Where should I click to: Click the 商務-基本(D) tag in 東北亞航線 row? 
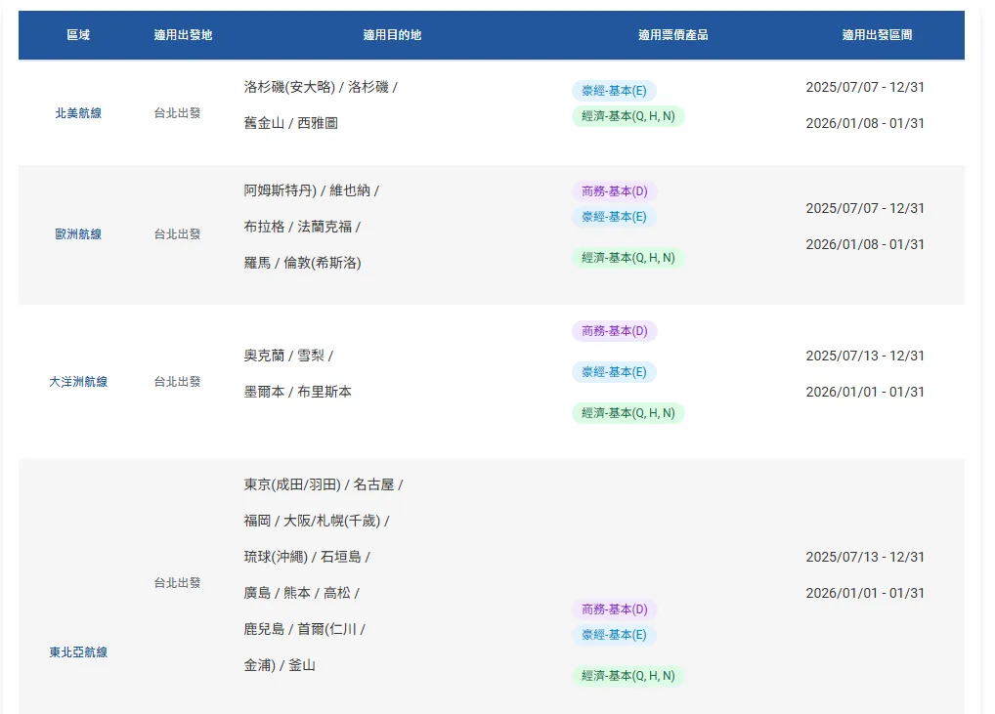click(x=615, y=609)
